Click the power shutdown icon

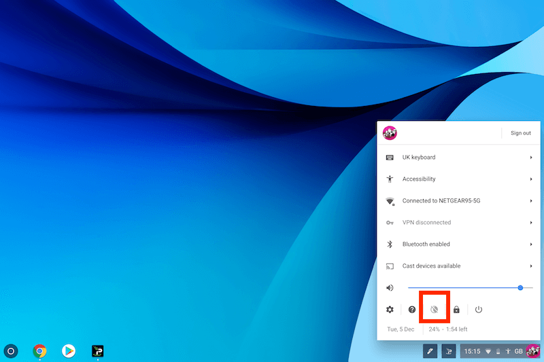[479, 309]
